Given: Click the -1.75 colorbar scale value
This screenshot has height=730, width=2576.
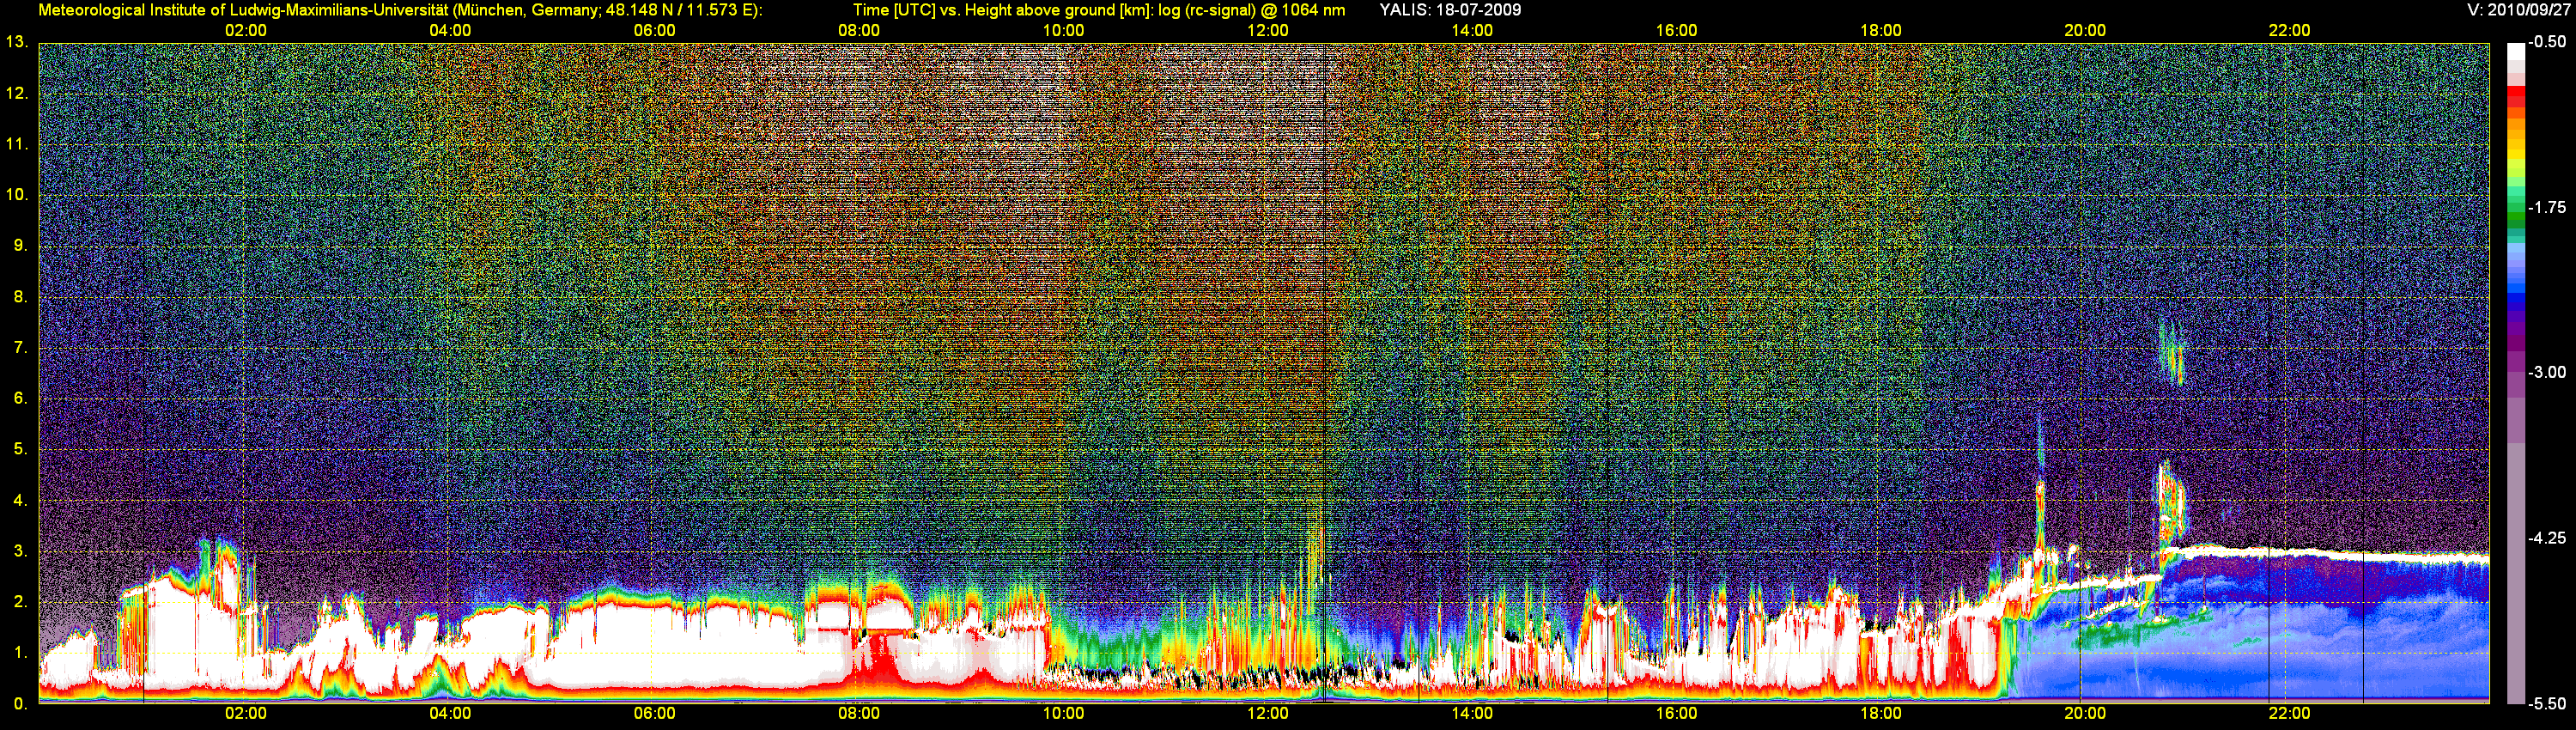Looking at the screenshot, I should (x=2548, y=207).
